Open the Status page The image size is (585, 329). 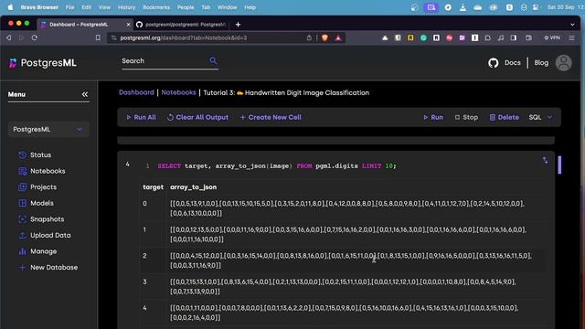[x=40, y=154]
